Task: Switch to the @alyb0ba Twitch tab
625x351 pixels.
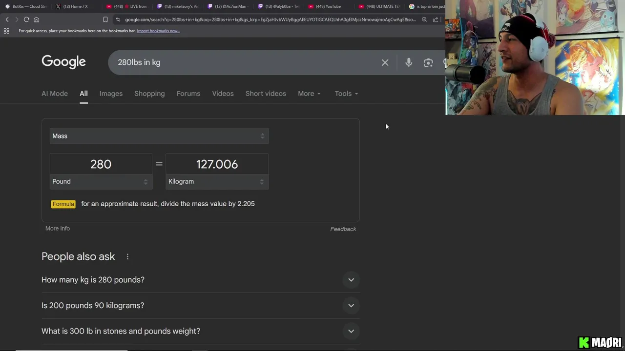Action: click(x=278, y=6)
